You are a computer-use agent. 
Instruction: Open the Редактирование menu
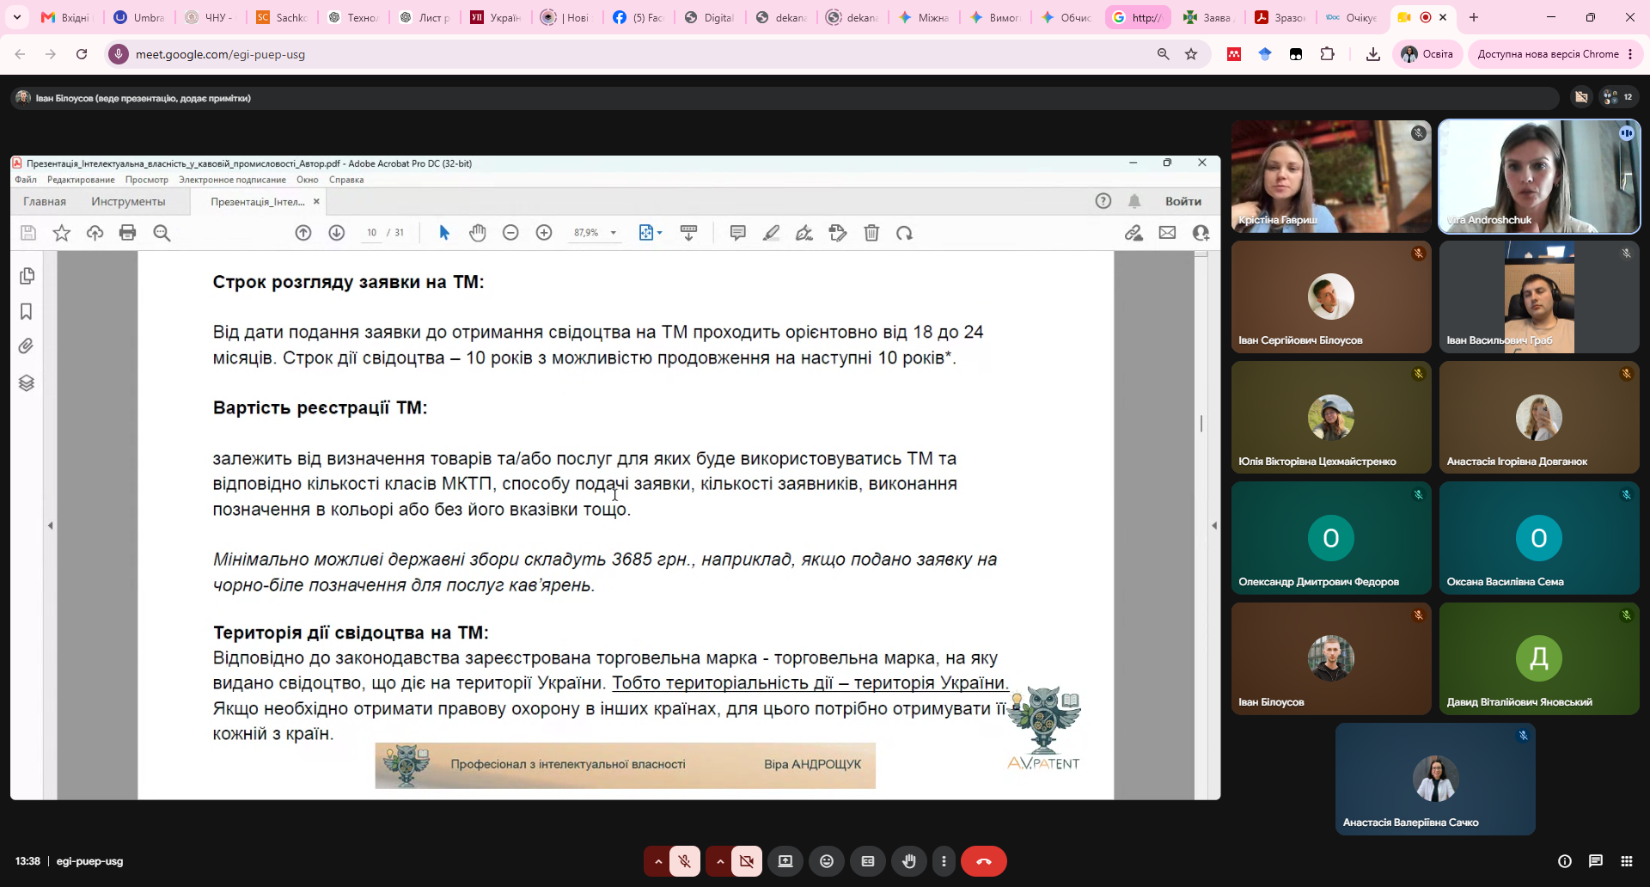click(81, 180)
